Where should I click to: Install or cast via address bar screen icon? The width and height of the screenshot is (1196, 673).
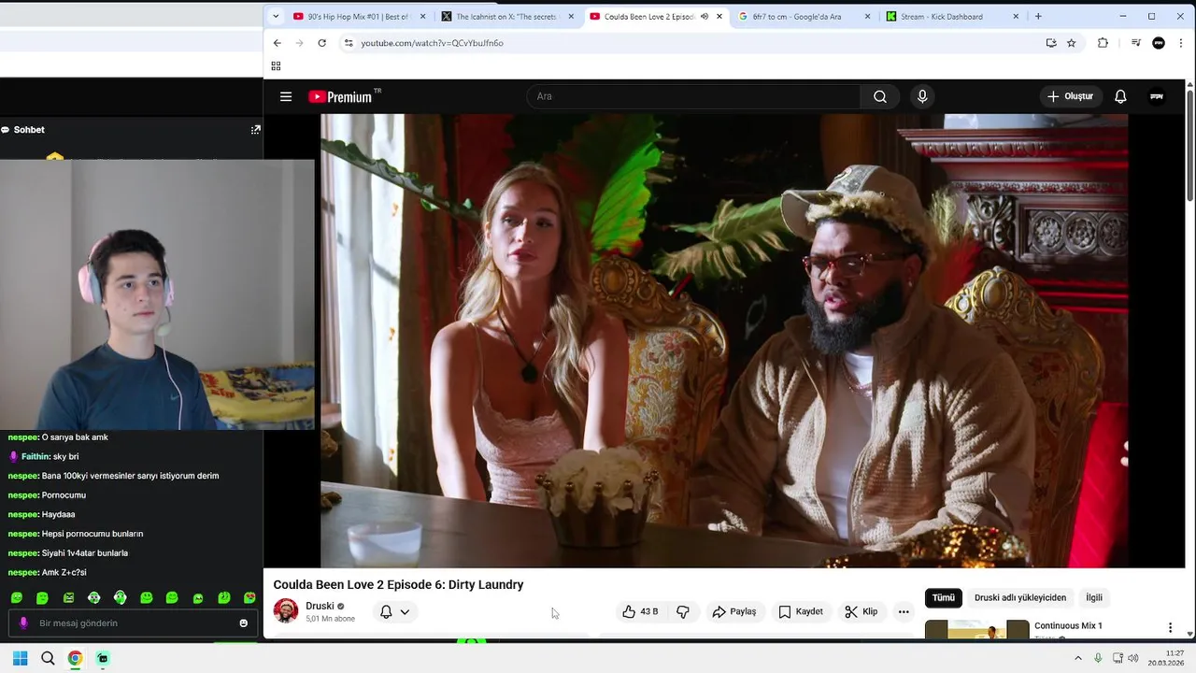click(1051, 43)
